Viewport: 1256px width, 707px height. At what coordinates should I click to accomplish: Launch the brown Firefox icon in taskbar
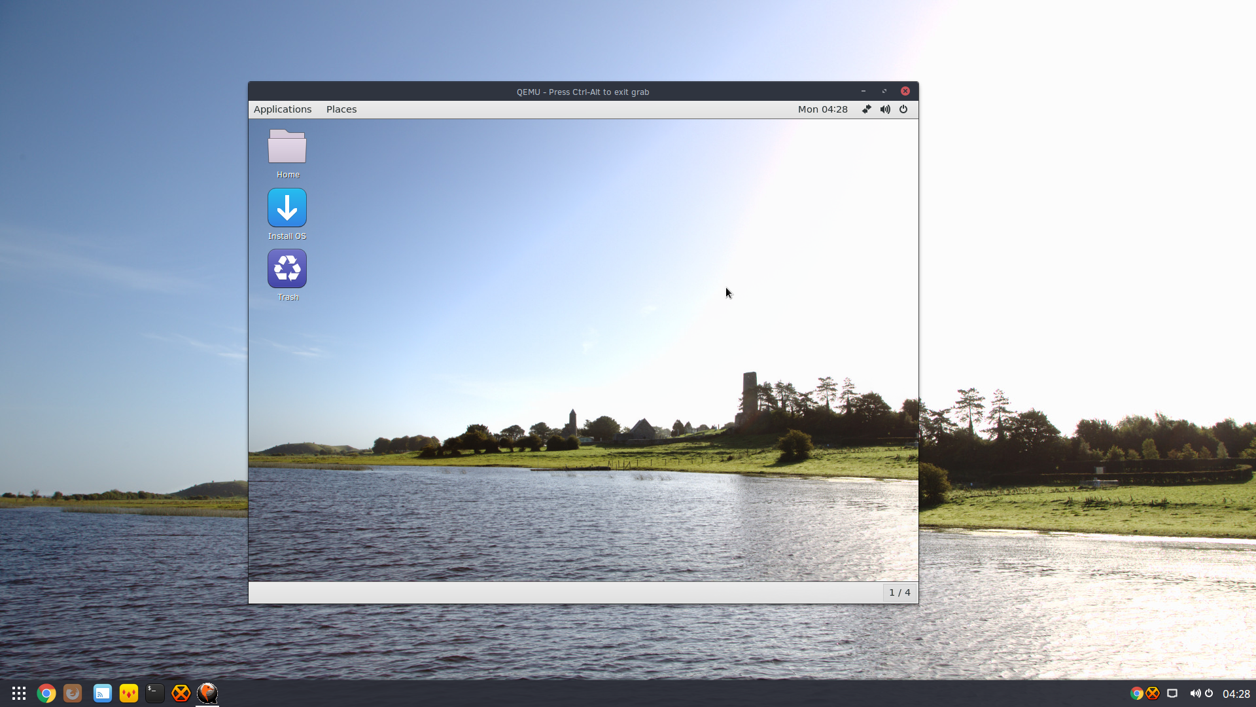73,693
